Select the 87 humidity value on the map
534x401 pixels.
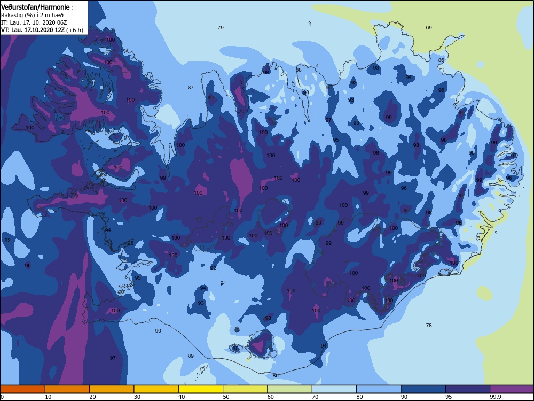[x=191, y=88]
